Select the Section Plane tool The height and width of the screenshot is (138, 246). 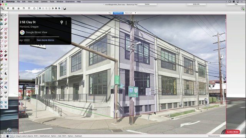tap(6, 97)
